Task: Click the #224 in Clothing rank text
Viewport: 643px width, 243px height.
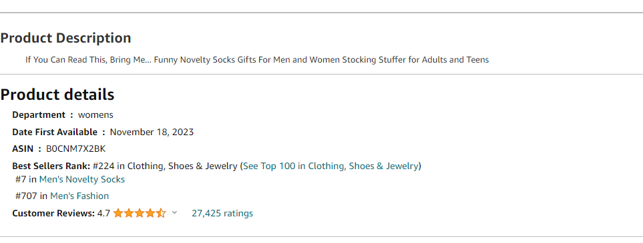Action: [x=165, y=166]
